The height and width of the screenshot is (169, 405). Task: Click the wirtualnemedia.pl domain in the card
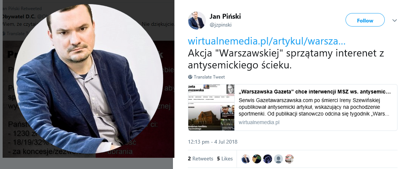[259, 122]
